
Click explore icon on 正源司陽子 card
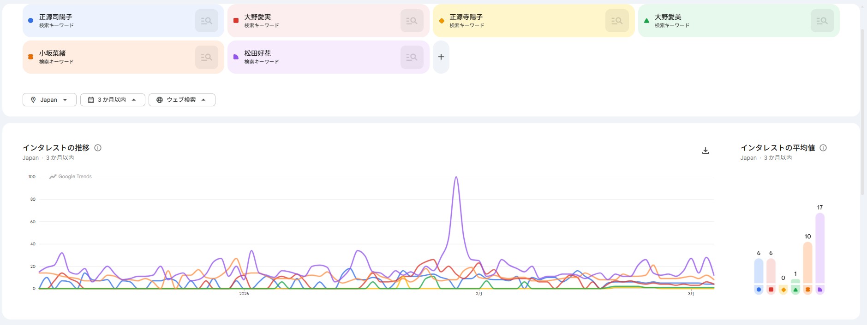click(206, 21)
